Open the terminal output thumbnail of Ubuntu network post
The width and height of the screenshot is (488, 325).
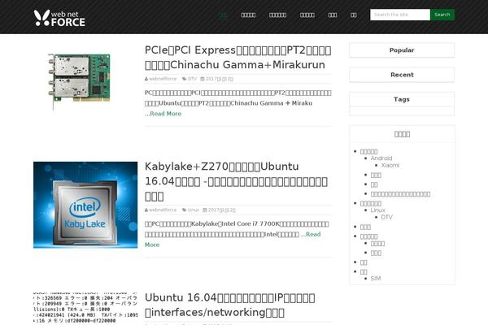pos(85,308)
